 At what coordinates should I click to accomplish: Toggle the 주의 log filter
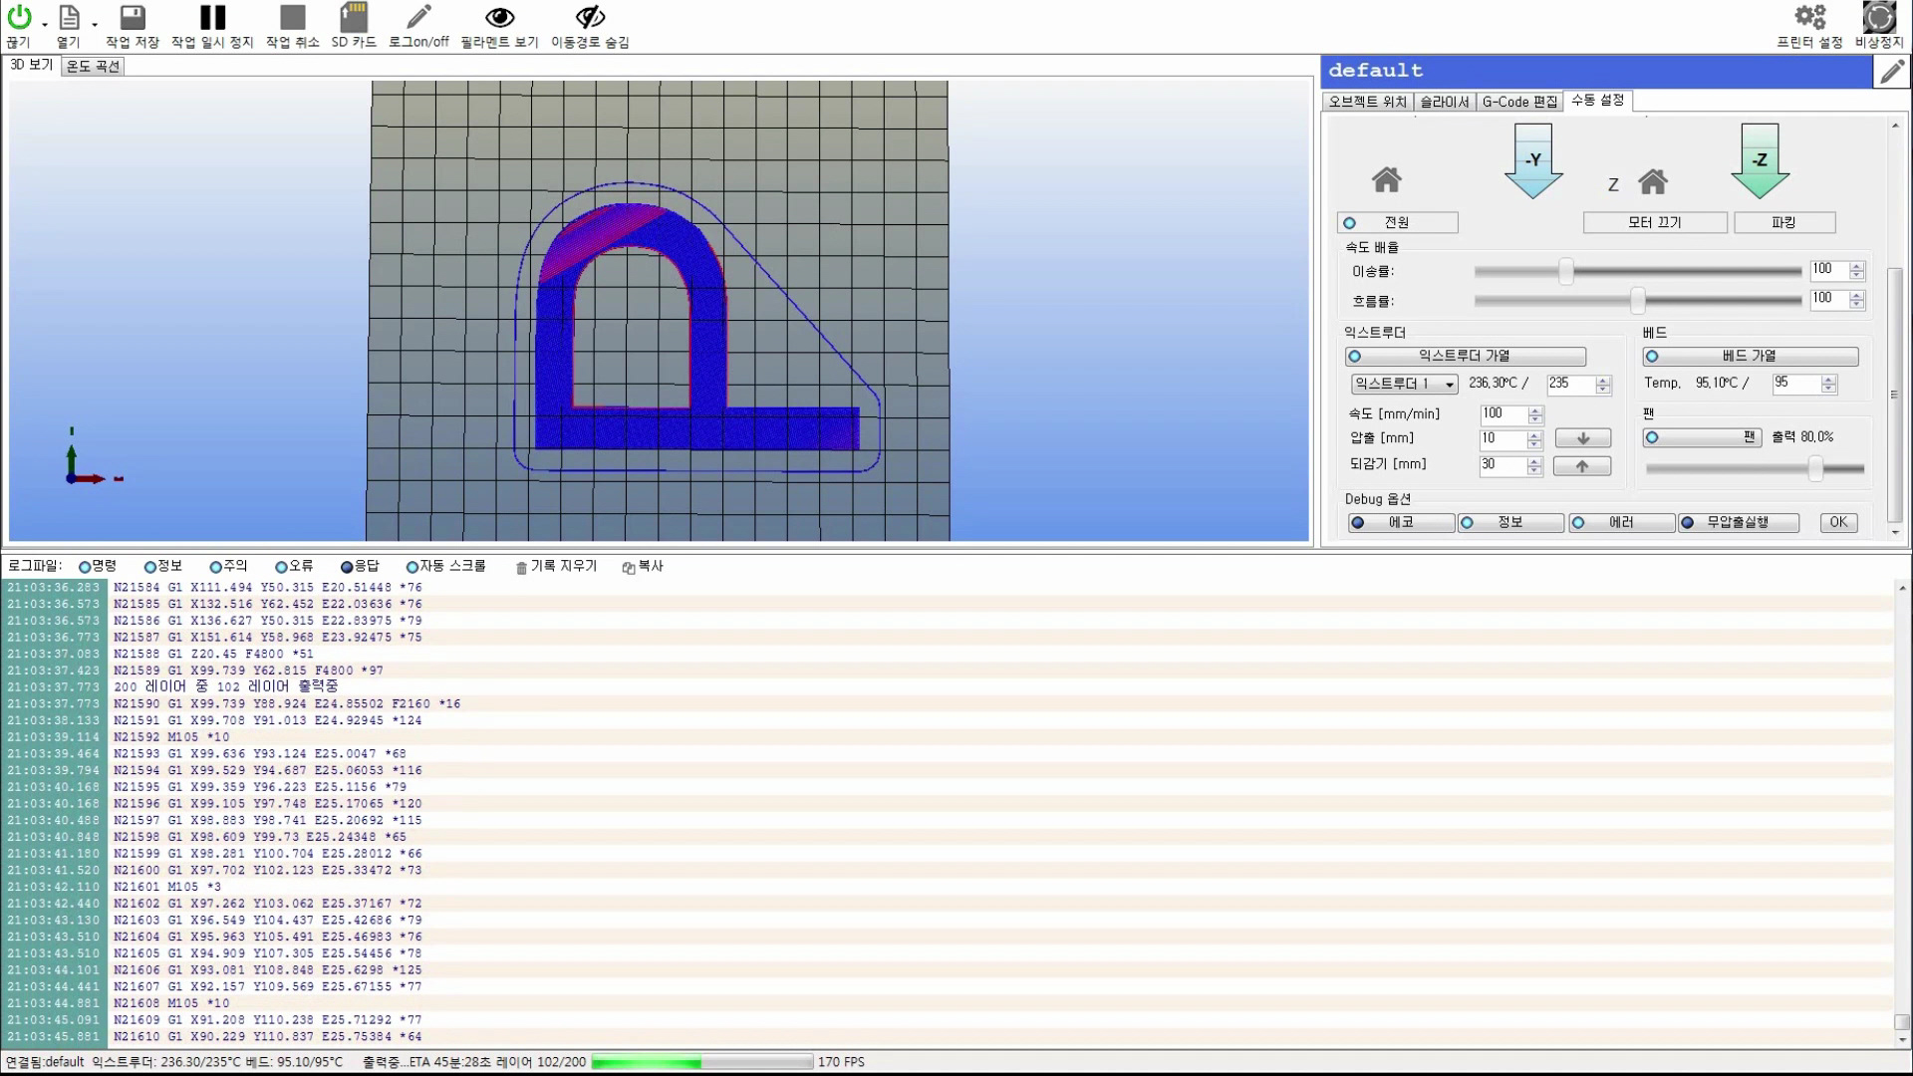[228, 566]
